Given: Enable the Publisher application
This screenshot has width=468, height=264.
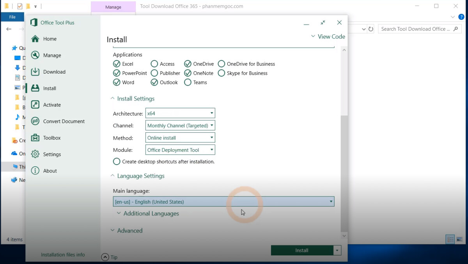Looking at the screenshot, I should coord(154,73).
